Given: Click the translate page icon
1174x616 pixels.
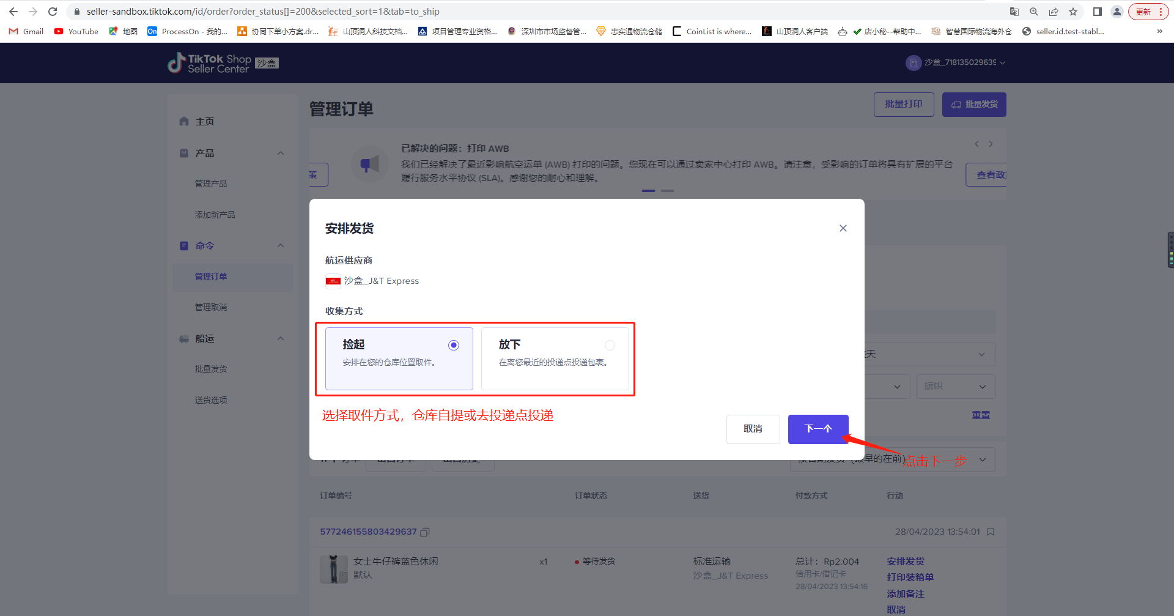Looking at the screenshot, I should (1014, 12).
